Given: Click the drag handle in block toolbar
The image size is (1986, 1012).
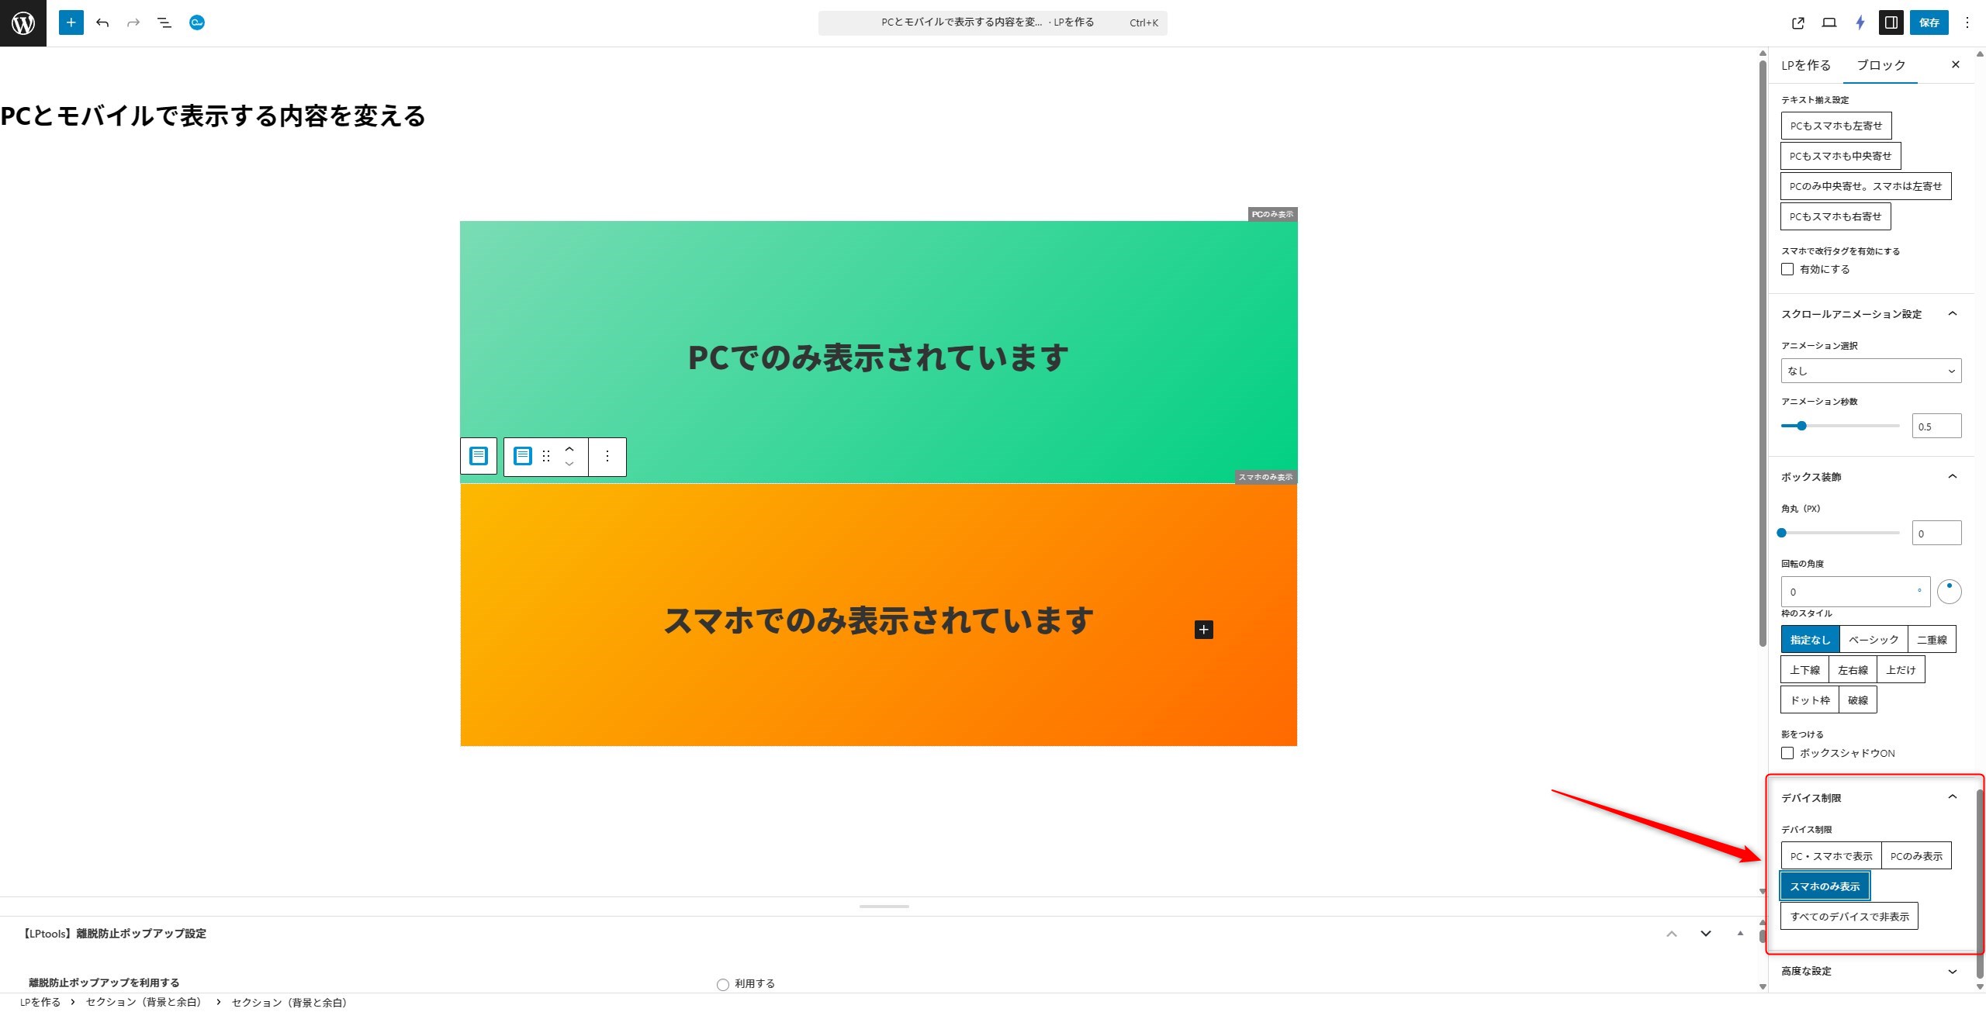Looking at the screenshot, I should coord(546,457).
